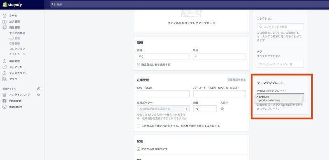This screenshot has width=329, height=160.
Task: Open アプリ in the sidebar
Action: click(13, 79)
